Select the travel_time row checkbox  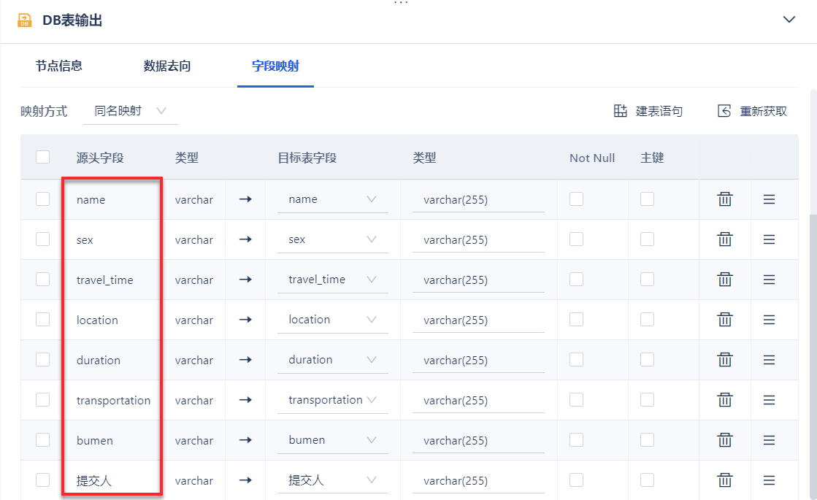click(43, 279)
